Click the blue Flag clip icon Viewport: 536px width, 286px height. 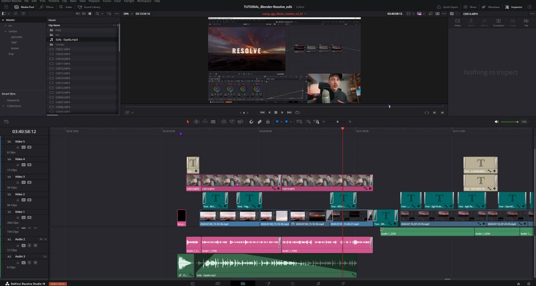click(x=277, y=122)
